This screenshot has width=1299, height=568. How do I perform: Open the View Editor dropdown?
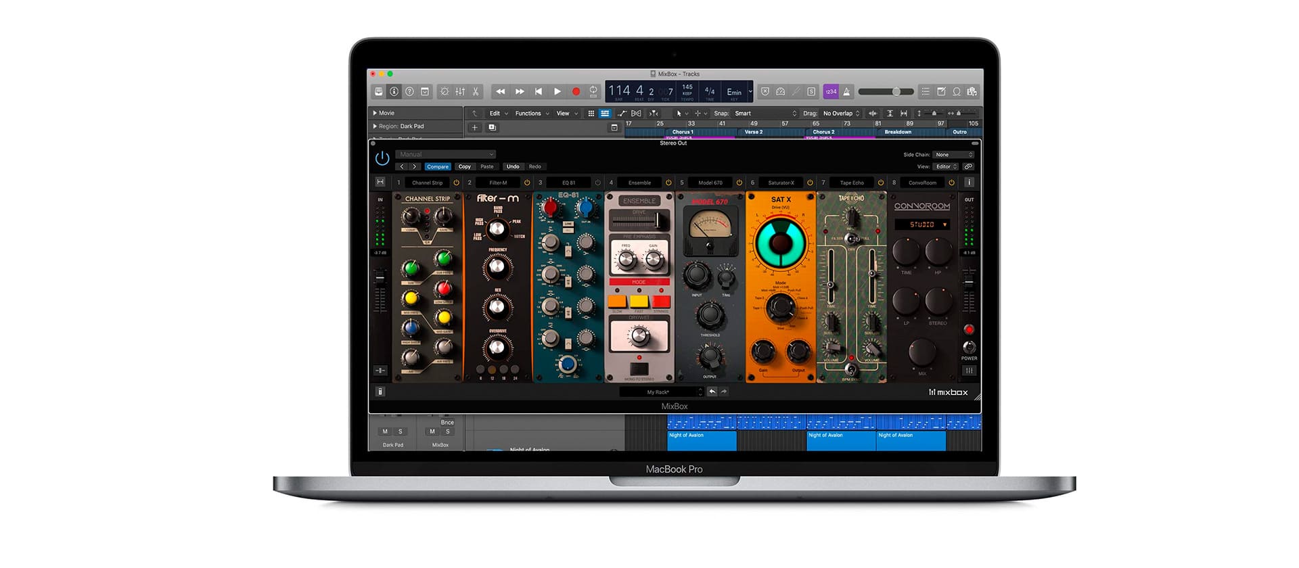(x=946, y=166)
